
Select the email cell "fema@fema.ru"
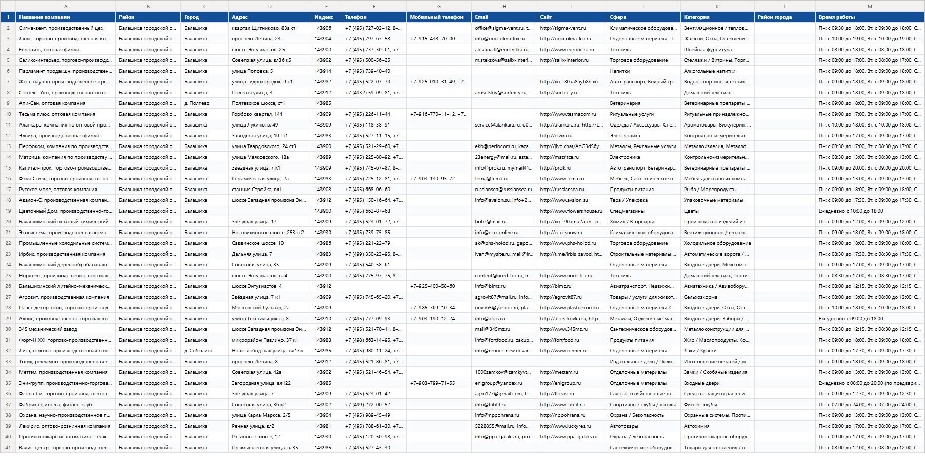pos(505,179)
